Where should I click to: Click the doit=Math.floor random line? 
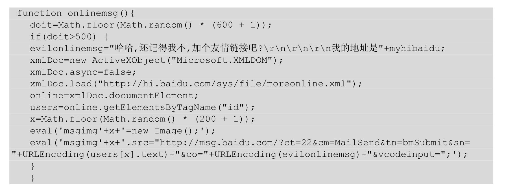(x=151, y=25)
